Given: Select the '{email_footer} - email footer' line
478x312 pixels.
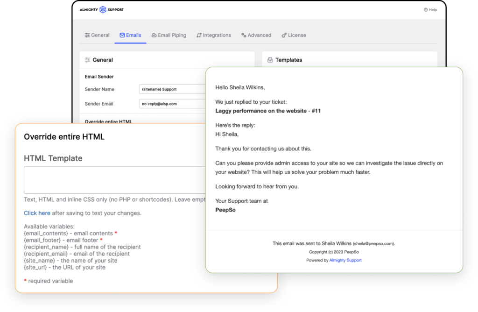Looking at the screenshot, I should click(63, 241).
